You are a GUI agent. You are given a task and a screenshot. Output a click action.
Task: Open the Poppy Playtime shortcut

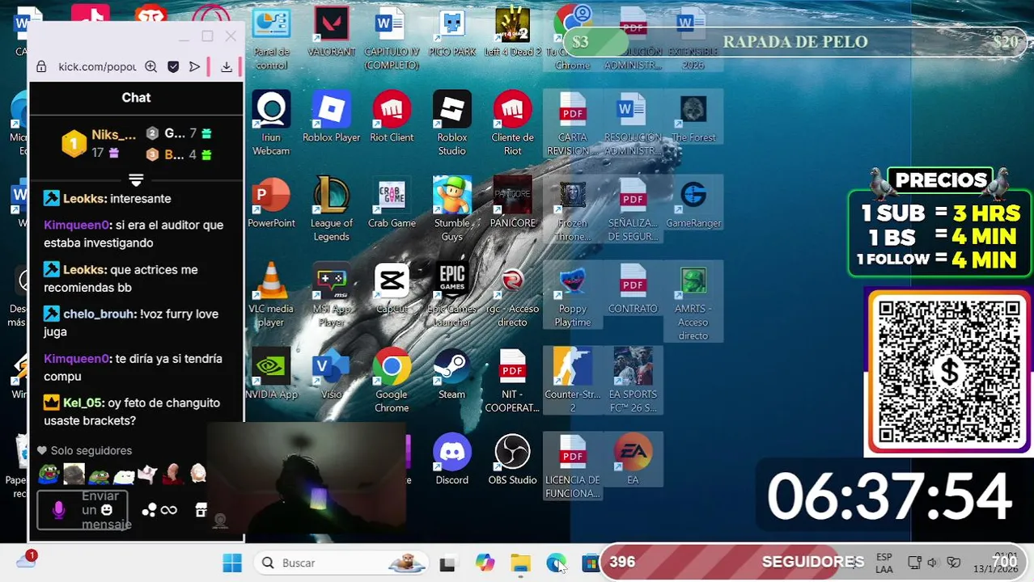[x=573, y=295]
